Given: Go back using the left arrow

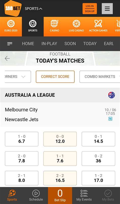Looking at the screenshot, I should pos(7,58).
